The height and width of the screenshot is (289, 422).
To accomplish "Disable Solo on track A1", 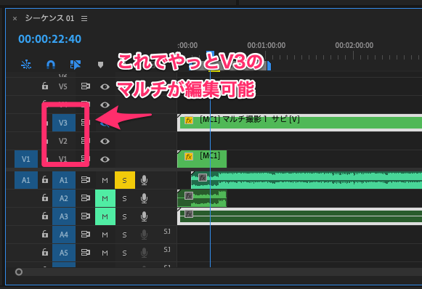I will point(125,180).
